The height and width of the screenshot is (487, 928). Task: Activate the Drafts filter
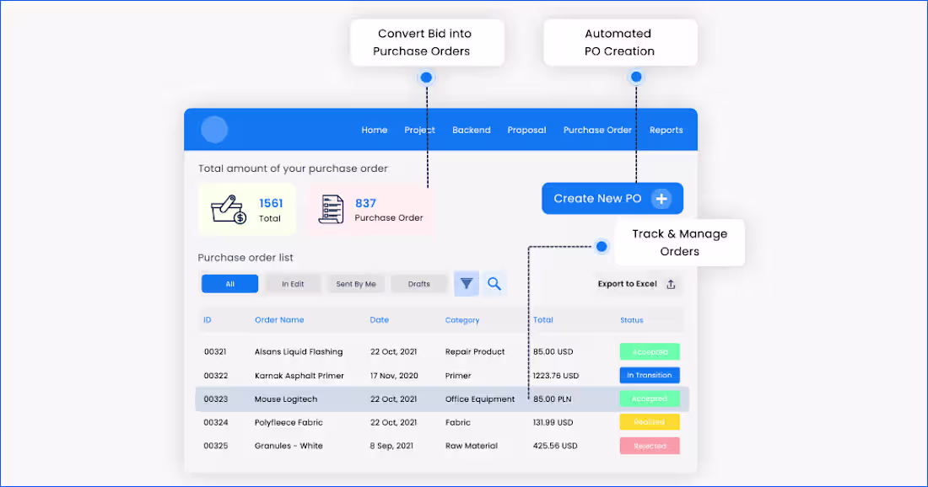(418, 283)
